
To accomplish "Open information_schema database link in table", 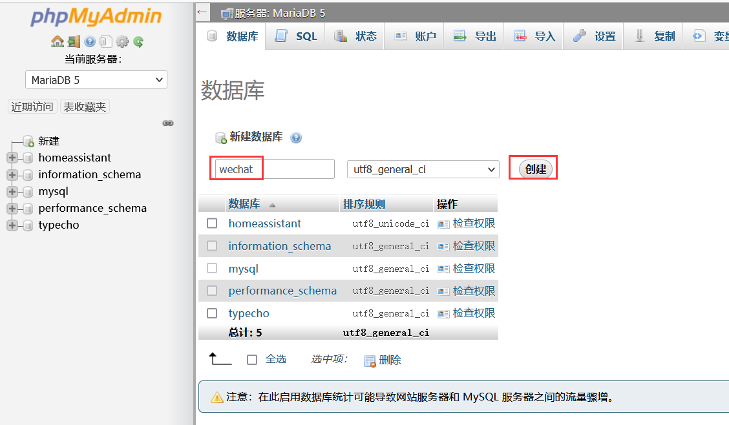I will (x=279, y=246).
